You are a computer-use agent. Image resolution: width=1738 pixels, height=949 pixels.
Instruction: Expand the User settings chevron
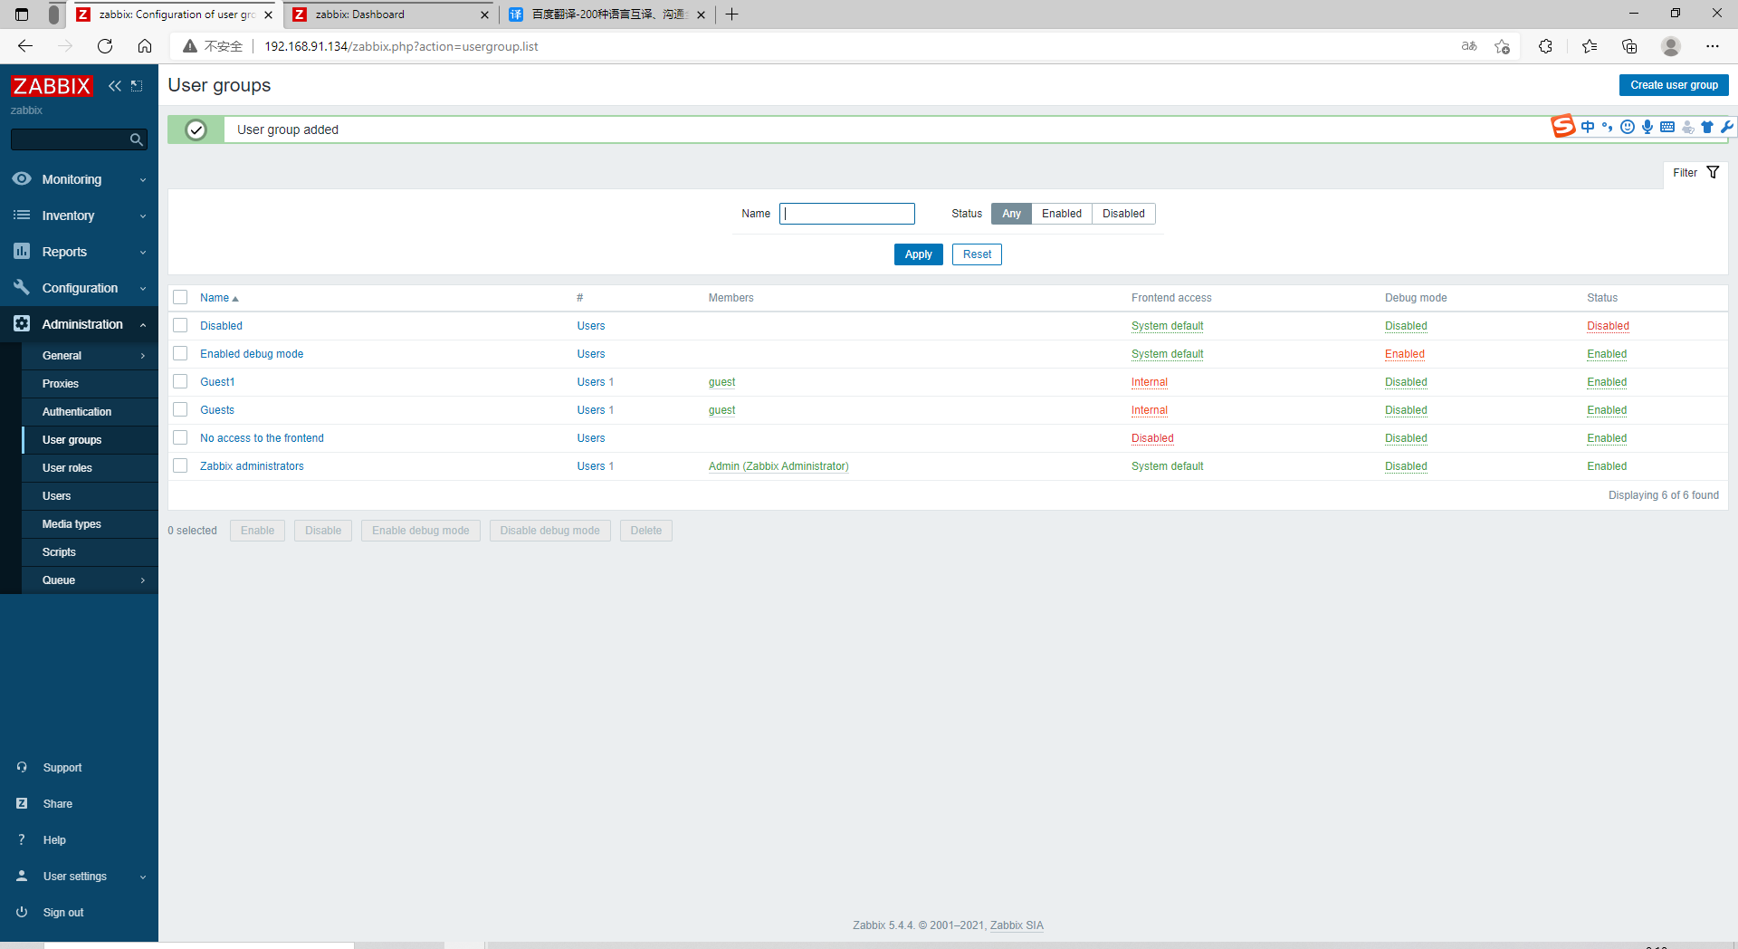(x=143, y=877)
